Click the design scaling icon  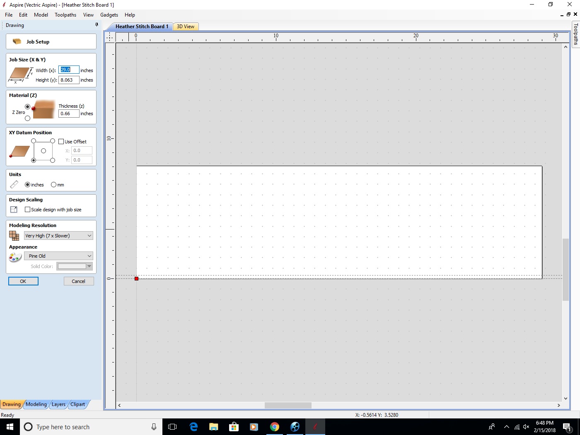click(x=14, y=210)
